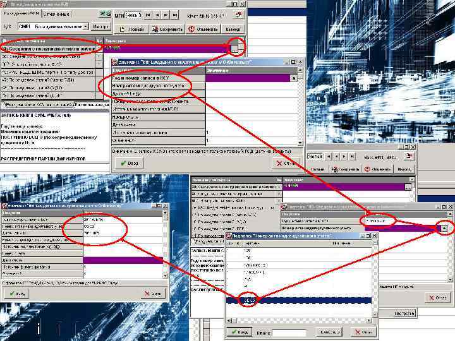Click scrollbar up arrow in top Элемент dialog
The width and height of the screenshot is (455, 341).
300,70
